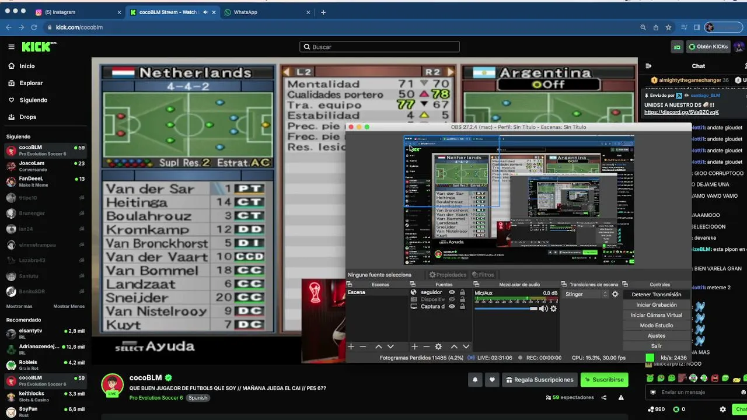The image size is (747, 420).
Task: Toggle visibility of Captura d source in OBS
Action: click(452, 306)
